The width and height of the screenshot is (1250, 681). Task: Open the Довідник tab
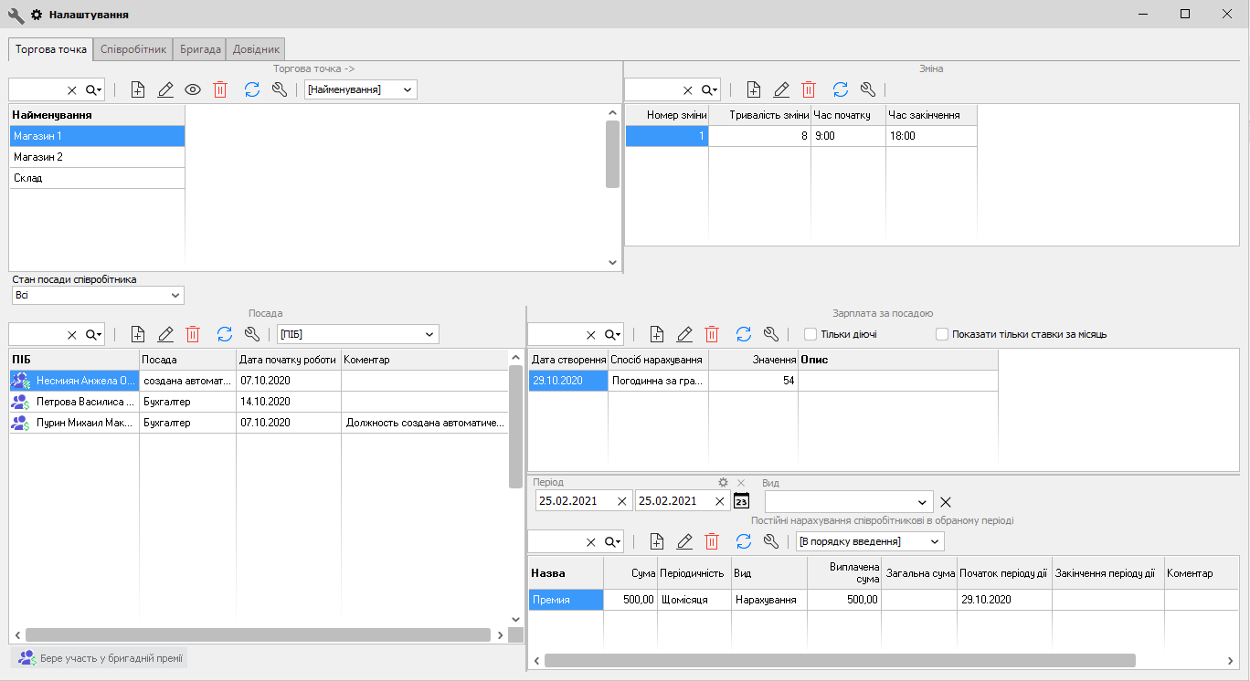257,49
